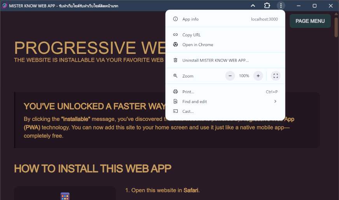Click the Chrome logo icon
Screen dimensions: 339x200
[x=175, y=45]
